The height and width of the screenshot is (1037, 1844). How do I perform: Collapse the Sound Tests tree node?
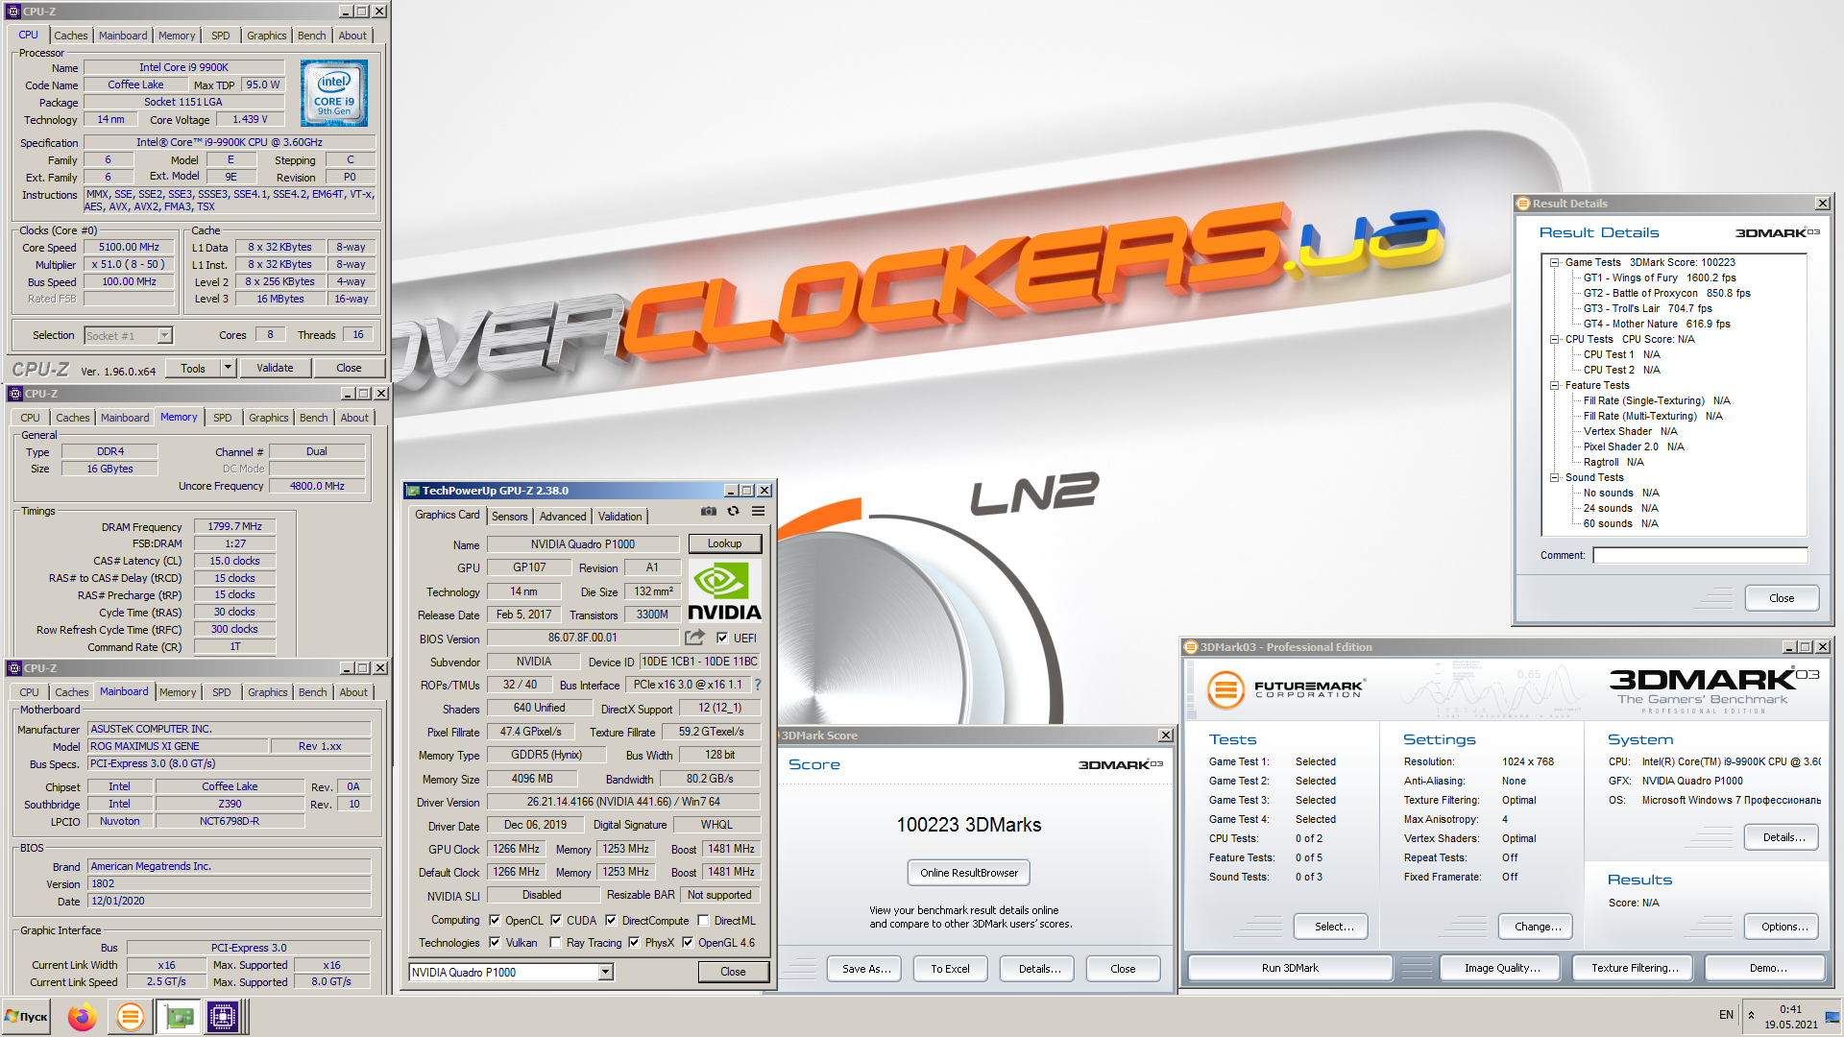click(1554, 477)
